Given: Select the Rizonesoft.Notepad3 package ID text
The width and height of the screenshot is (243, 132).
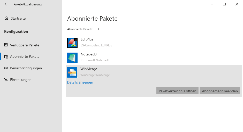Looking at the screenshot, I should pyautogui.click(x=95, y=60).
